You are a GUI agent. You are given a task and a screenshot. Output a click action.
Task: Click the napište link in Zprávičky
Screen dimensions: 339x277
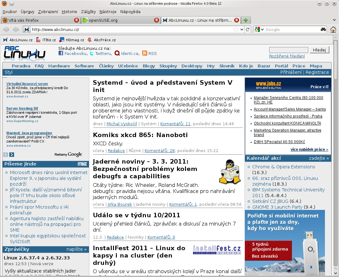click(77, 249)
